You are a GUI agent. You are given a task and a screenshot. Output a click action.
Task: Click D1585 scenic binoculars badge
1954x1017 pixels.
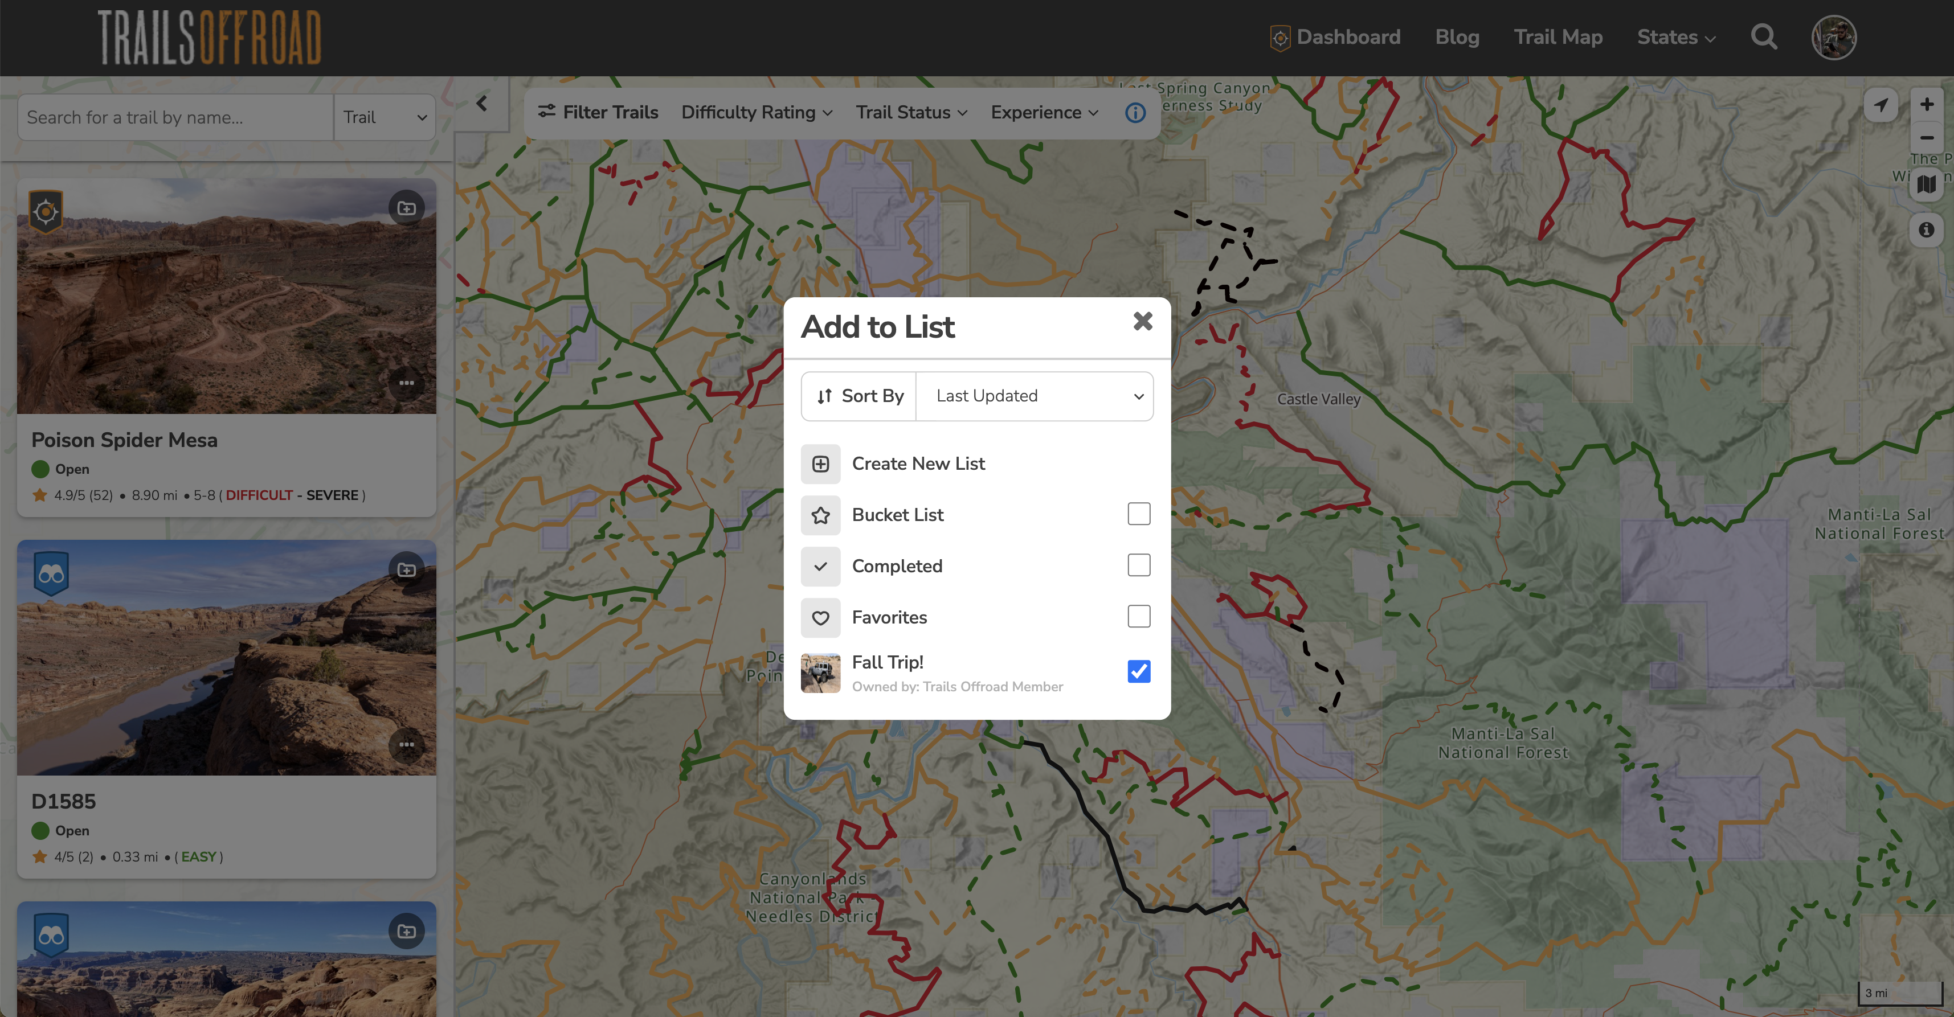coord(51,573)
